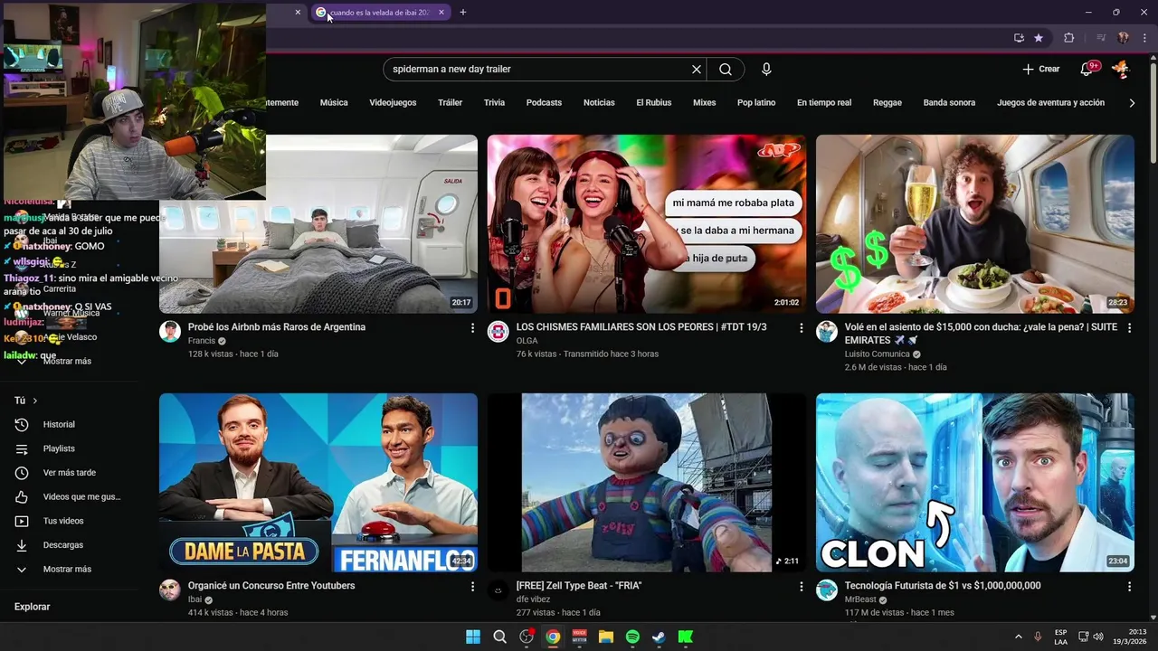Show more category chips with right arrow

tap(1132, 103)
